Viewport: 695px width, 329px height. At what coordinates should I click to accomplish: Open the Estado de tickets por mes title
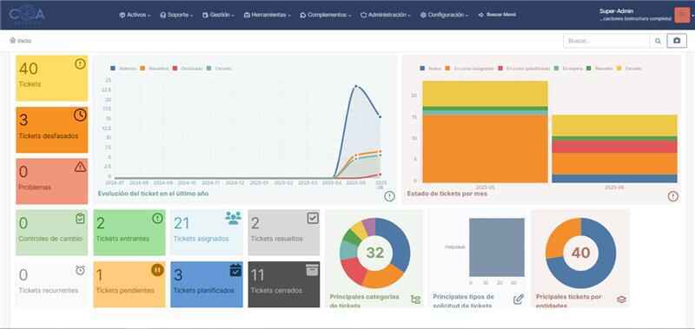tap(447, 194)
